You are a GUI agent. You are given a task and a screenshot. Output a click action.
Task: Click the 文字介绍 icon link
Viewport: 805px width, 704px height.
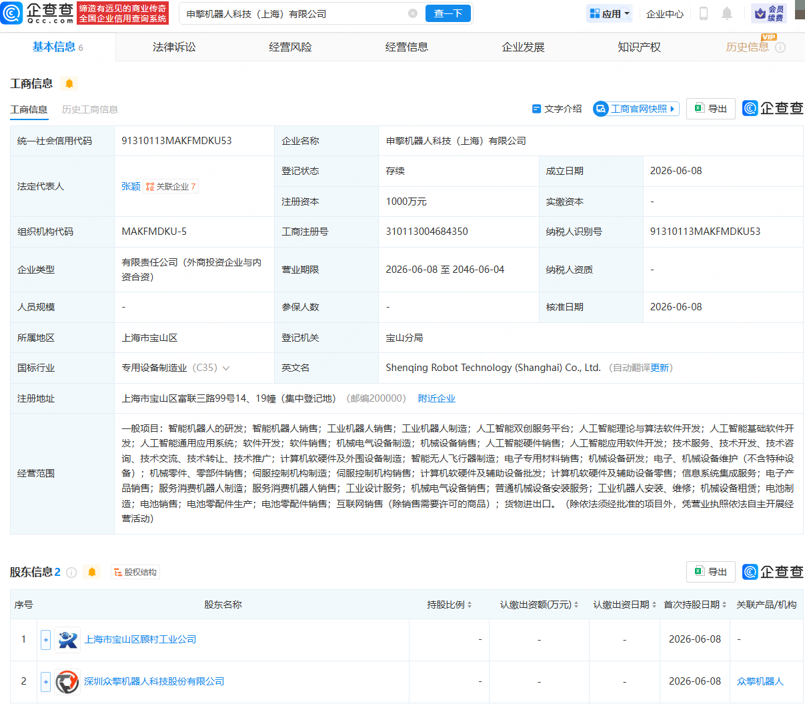click(556, 109)
